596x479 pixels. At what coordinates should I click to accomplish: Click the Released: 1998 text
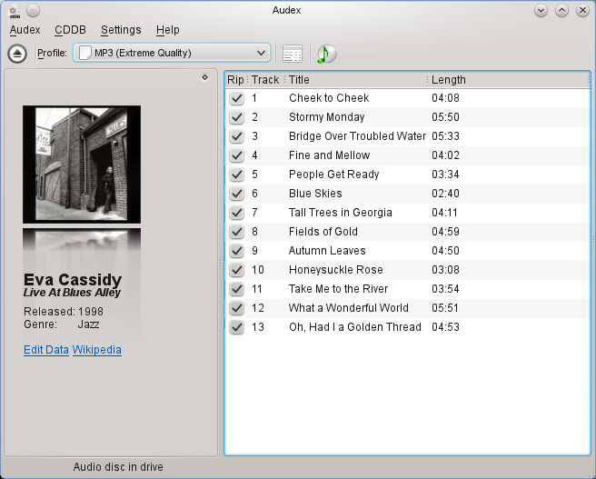tap(64, 312)
